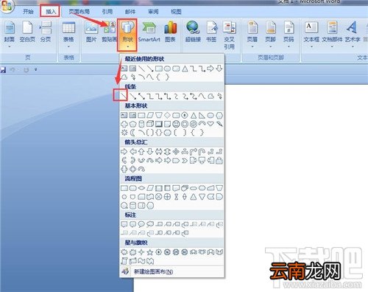
Task: Pick the curve shape under 线条
Action: (x=202, y=97)
